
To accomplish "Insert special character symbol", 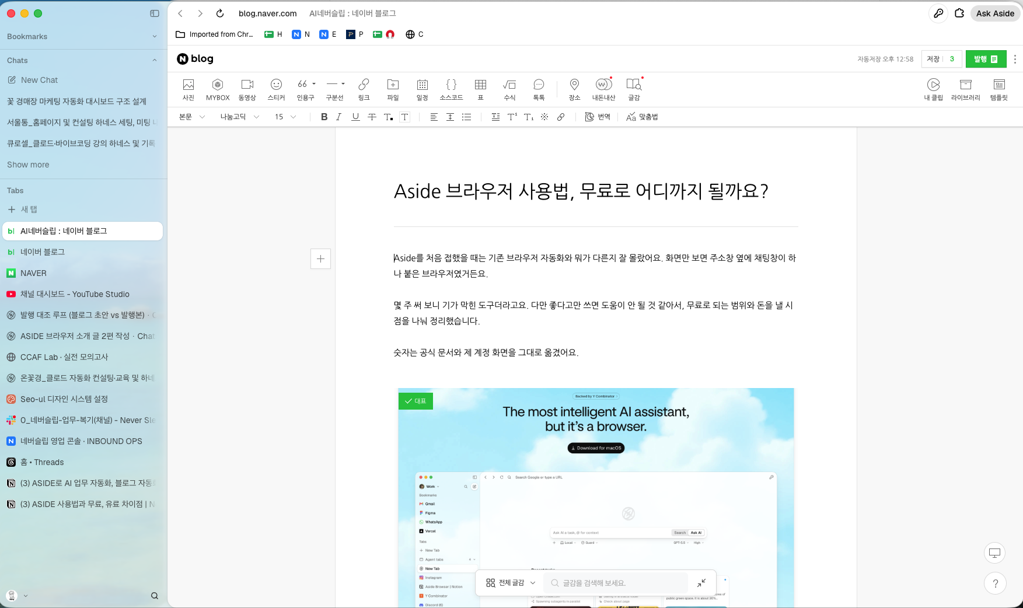I will tap(544, 117).
